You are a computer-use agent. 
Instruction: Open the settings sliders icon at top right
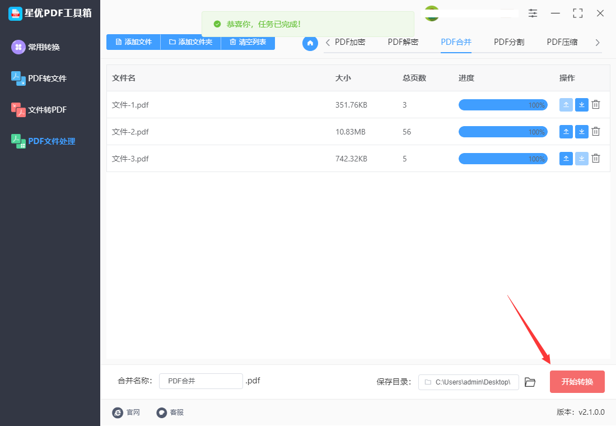point(533,13)
